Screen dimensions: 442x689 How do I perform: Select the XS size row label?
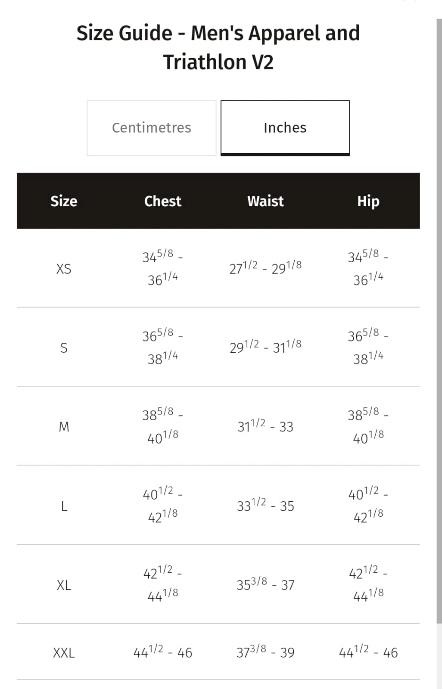click(x=64, y=269)
